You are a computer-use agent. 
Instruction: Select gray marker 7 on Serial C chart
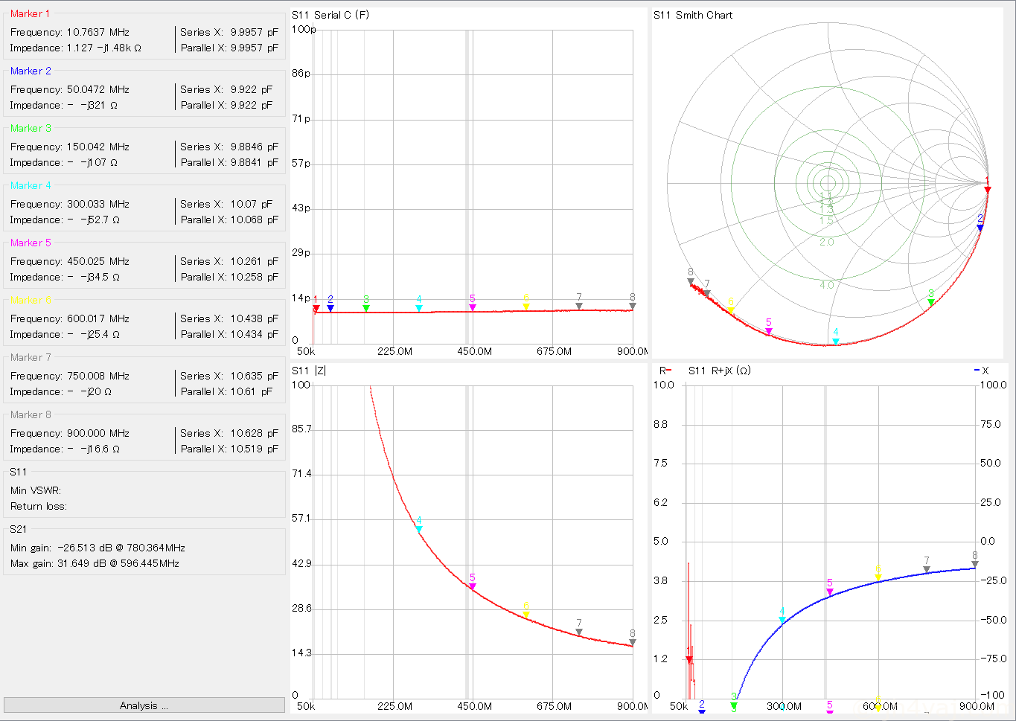tap(579, 306)
